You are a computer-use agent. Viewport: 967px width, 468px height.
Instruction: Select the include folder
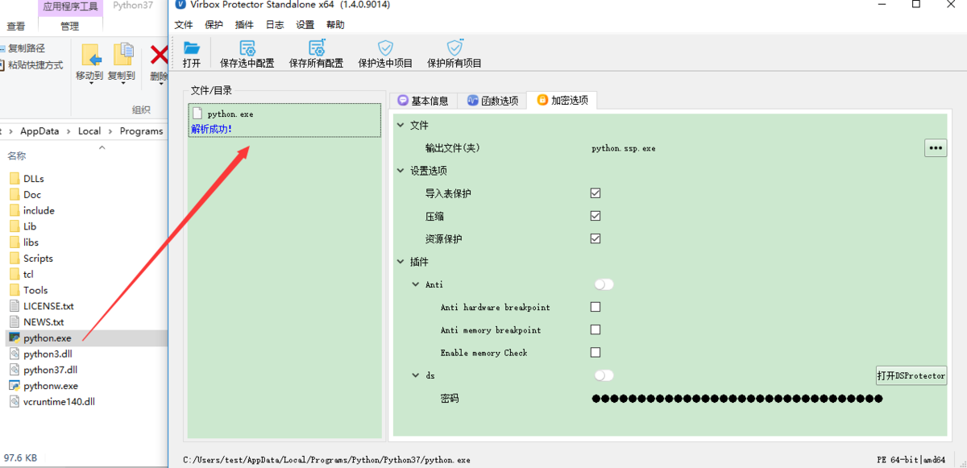[x=32, y=210]
